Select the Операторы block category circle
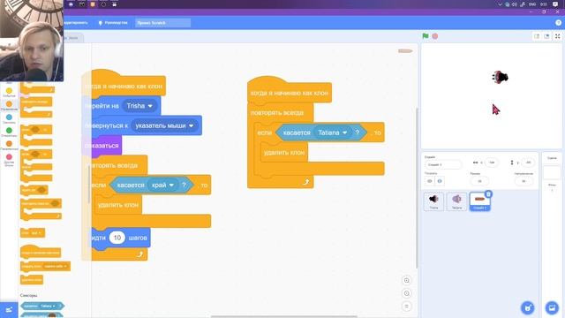Viewport: 565px width, 318px height. pyautogui.click(x=9, y=131)
